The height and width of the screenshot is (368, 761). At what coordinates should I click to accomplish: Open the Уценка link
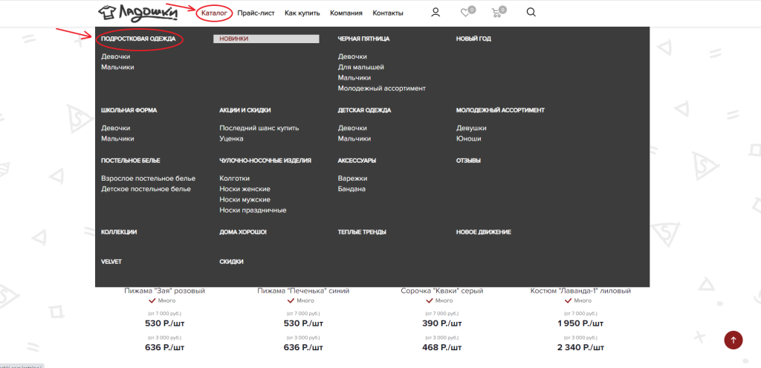click(x=232, y=139)
